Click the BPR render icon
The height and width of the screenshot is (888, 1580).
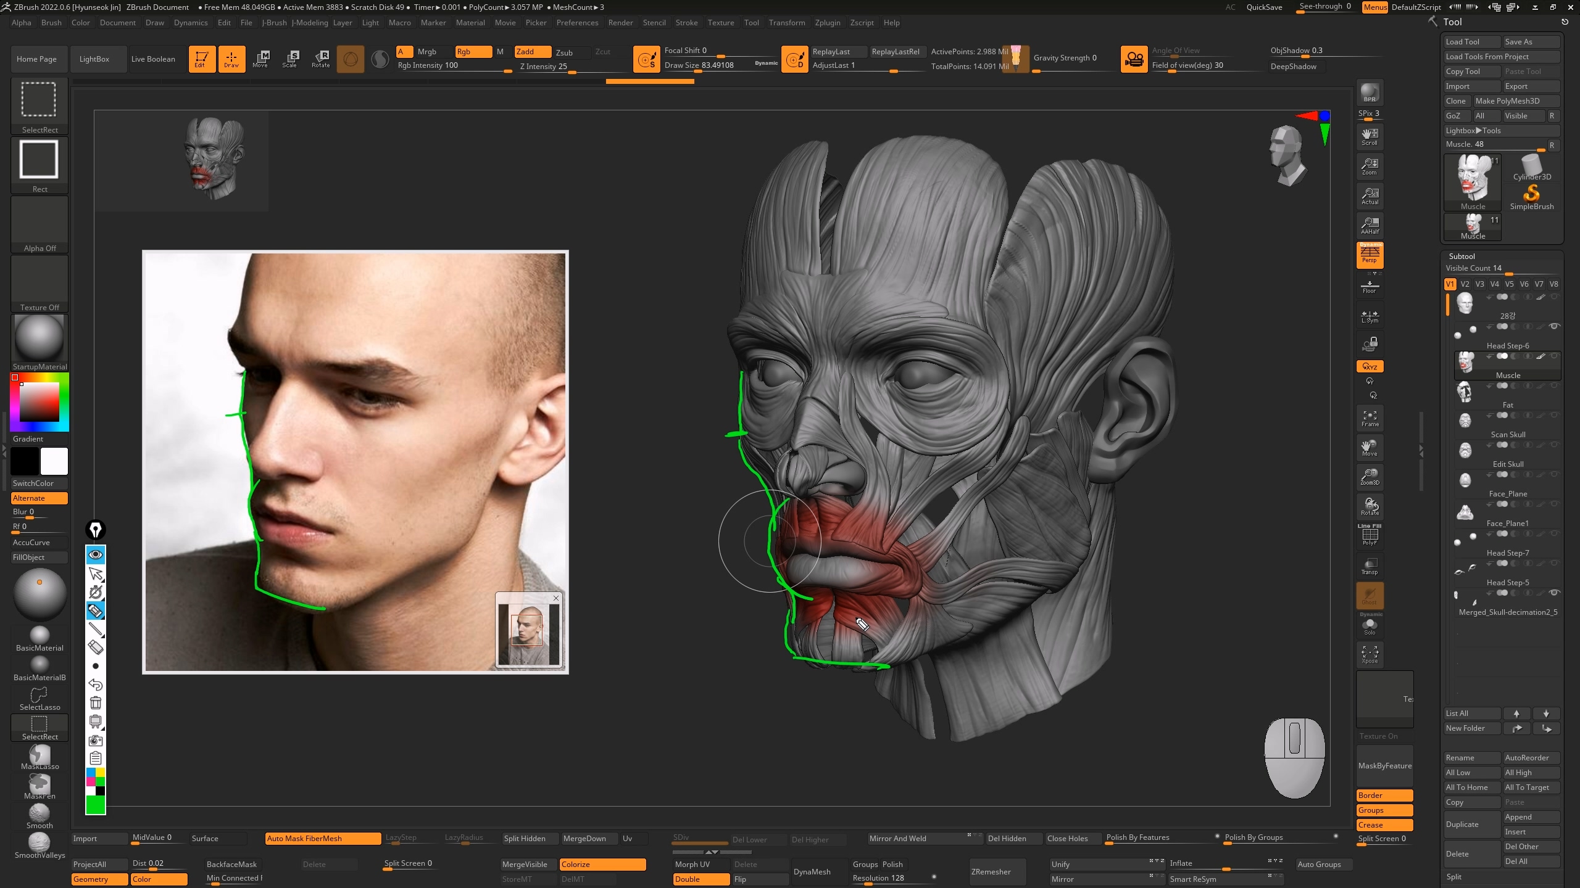(1370, 92)
